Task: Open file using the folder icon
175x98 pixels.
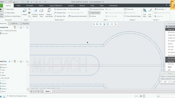Action: coord(10,2)
